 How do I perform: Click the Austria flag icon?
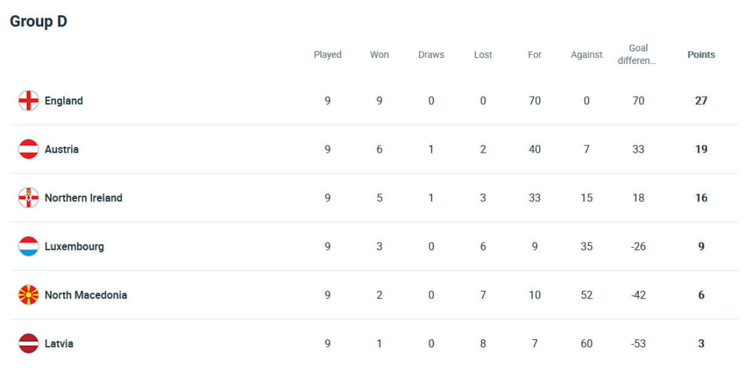coord(29,149)
